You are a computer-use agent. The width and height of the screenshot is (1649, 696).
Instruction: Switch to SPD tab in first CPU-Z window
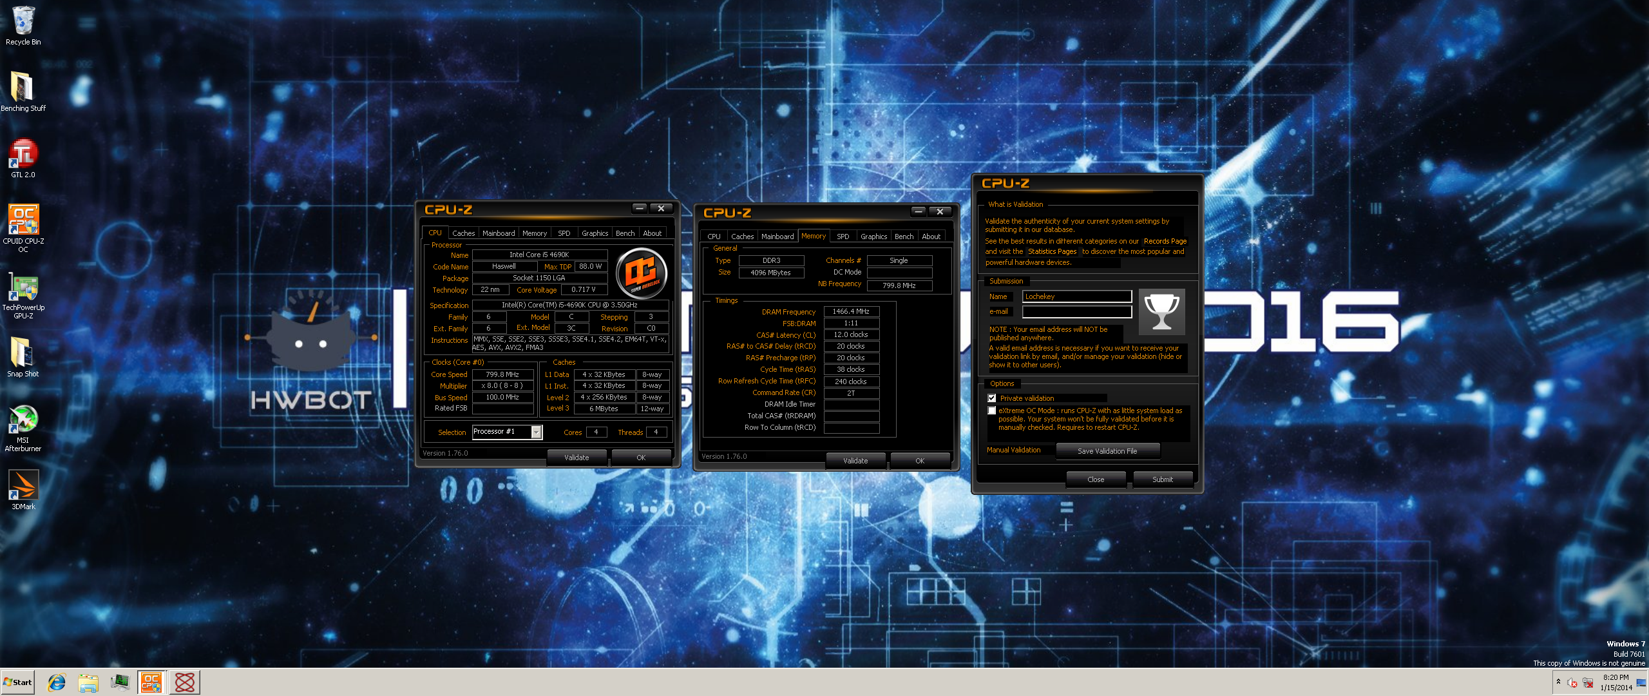pos(564,233)
